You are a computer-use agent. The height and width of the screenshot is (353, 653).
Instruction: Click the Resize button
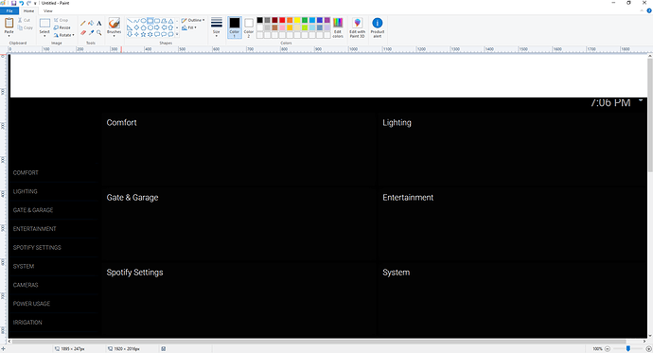click(x=62, y=27)
